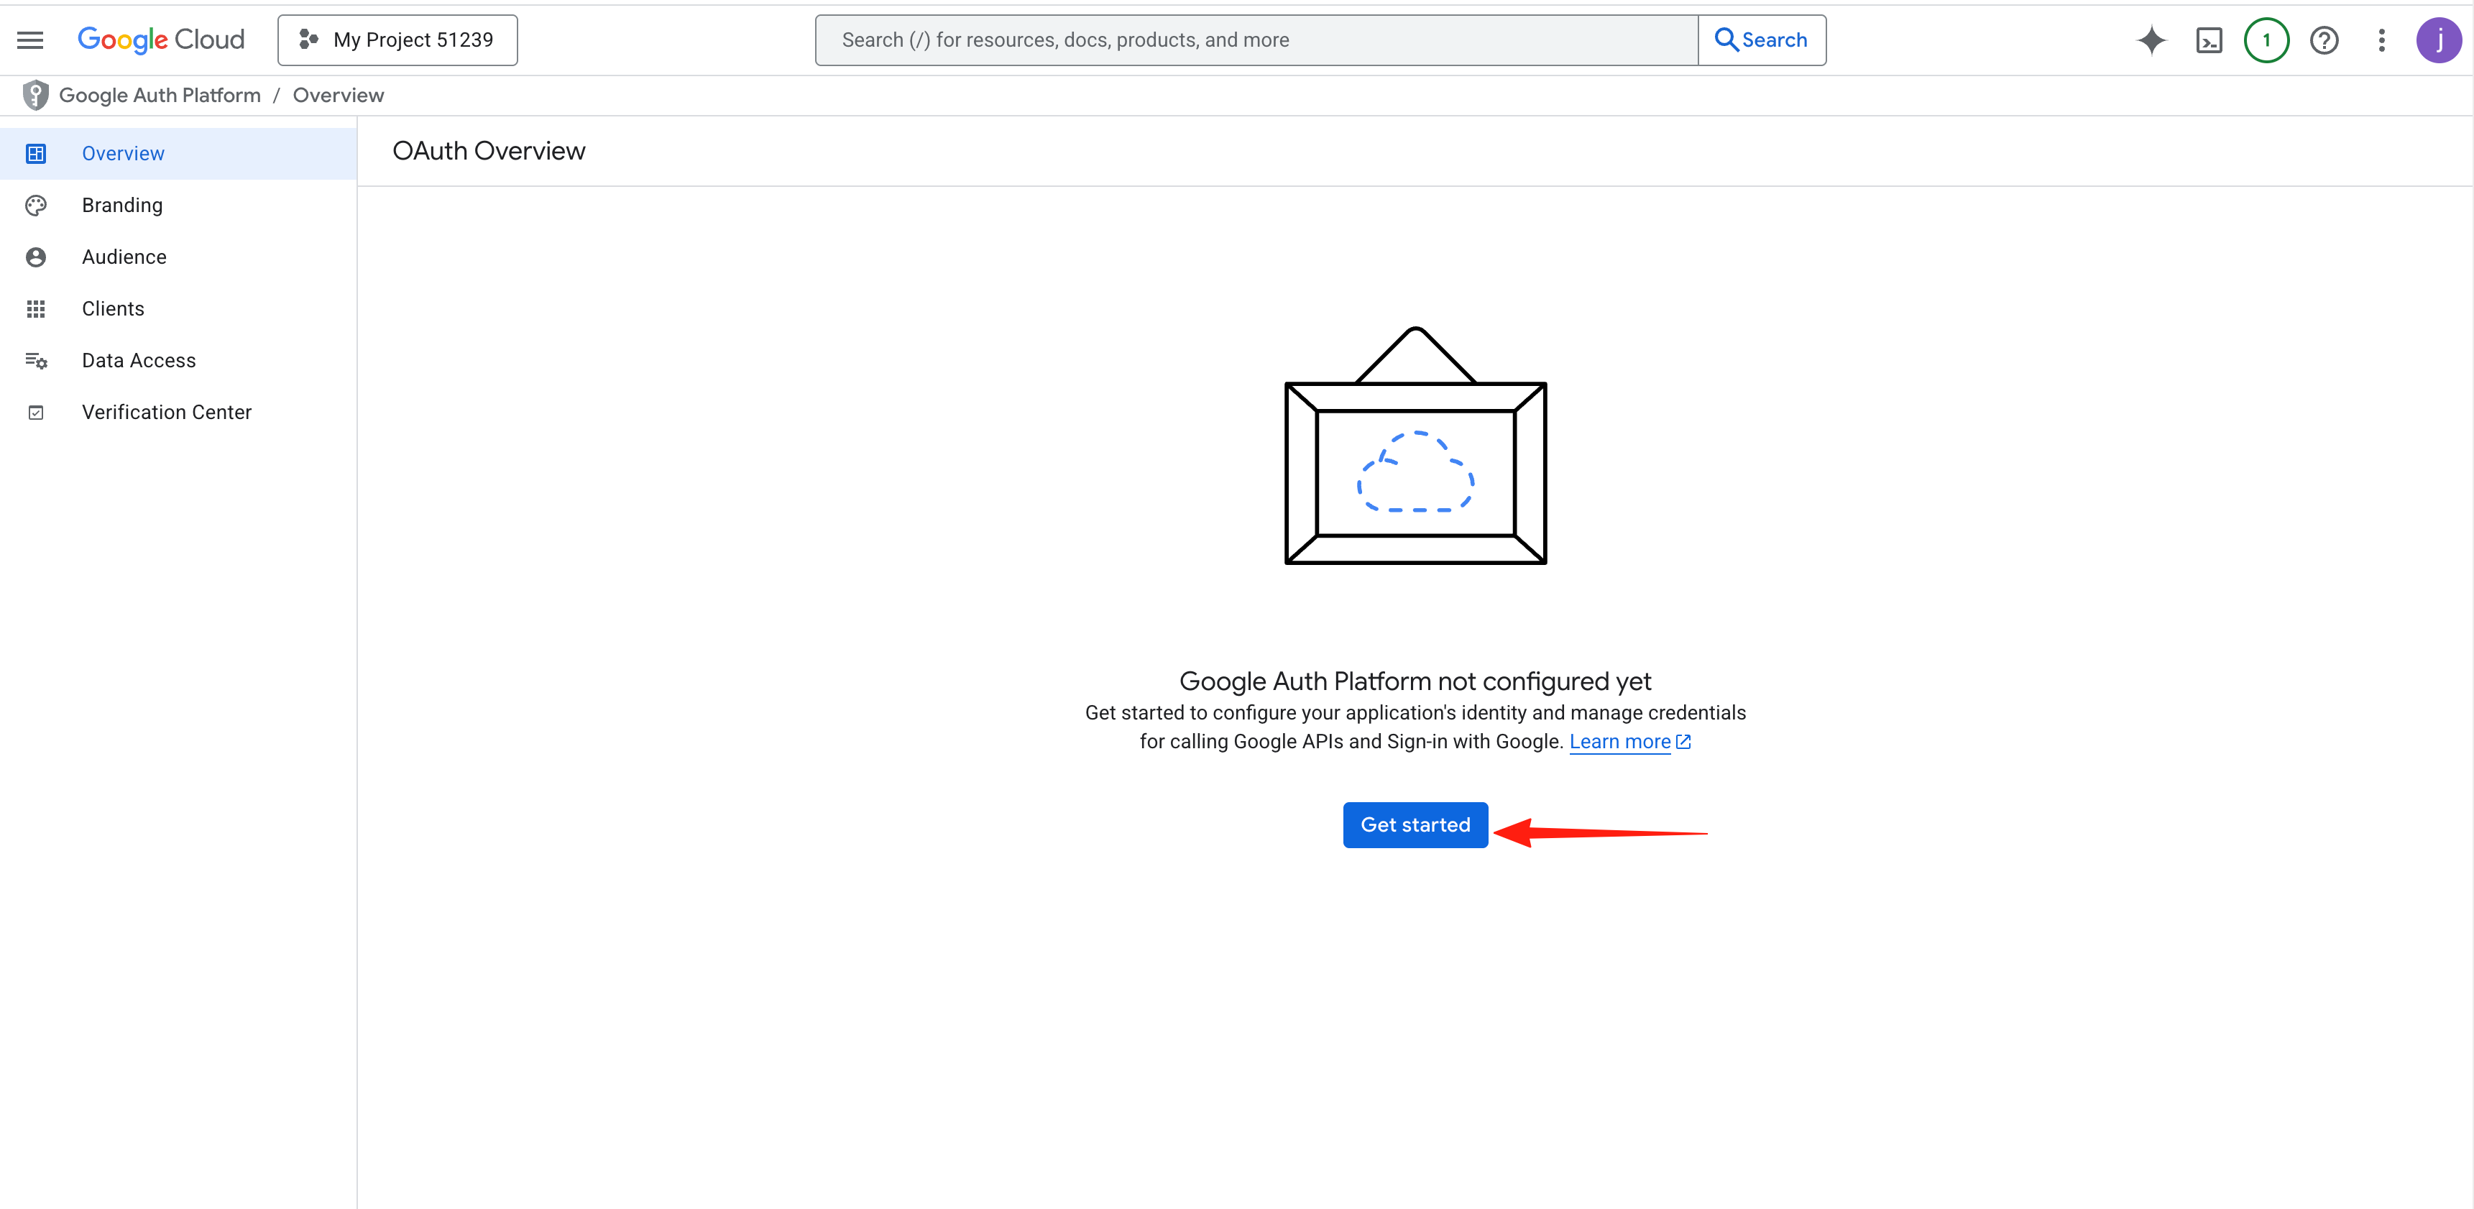Focus the resources search field
This screenshot has height=1209, width=2474.
pos(1256,40)
